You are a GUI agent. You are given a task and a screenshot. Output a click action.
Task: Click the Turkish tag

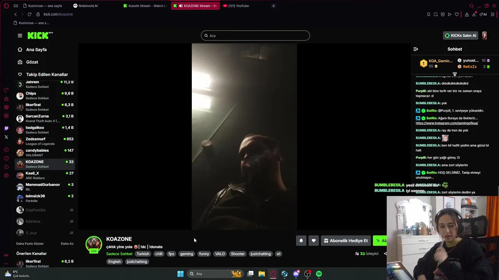pyautogui.click(x=143, y=254)
